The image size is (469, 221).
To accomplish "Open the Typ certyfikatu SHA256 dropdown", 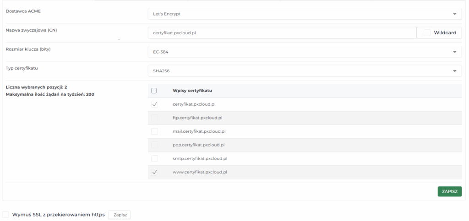I will tap(304, 71).
